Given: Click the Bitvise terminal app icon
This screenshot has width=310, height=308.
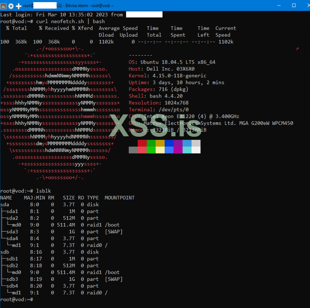Looking at the screenshot, I should [x=3, y=6].
